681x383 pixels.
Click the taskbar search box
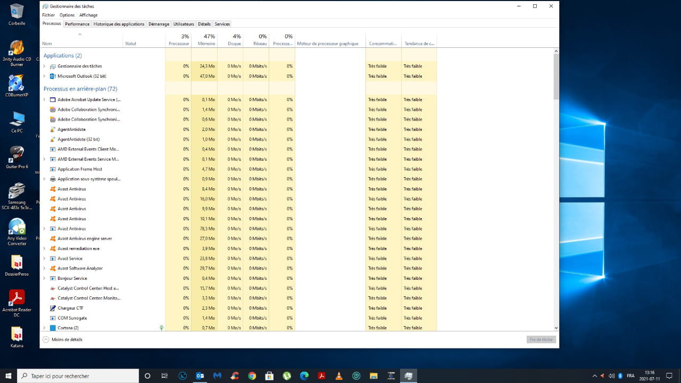pos(78,376)
